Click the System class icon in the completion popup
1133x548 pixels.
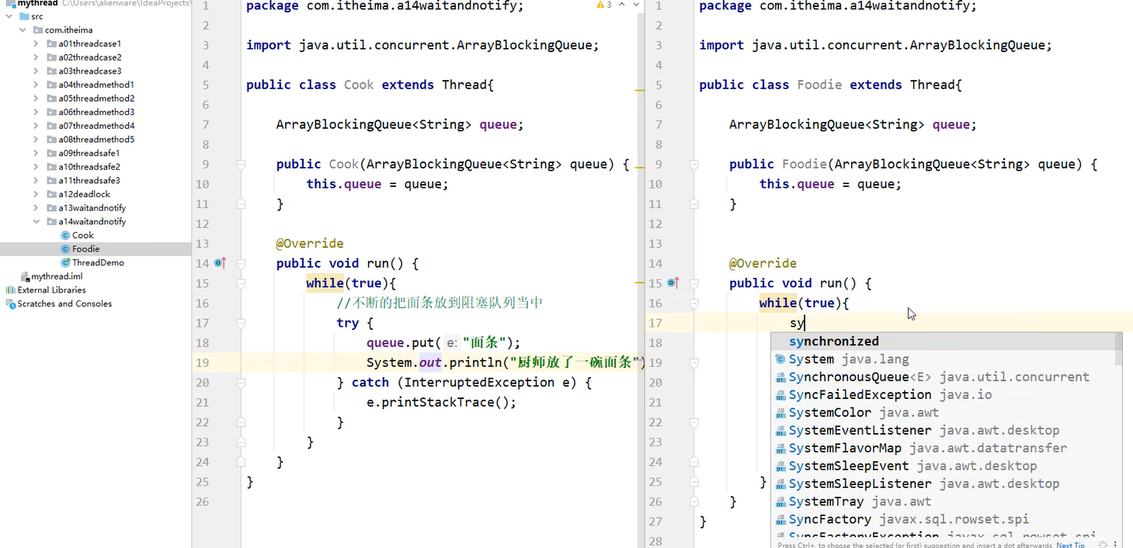pos(780,359)
